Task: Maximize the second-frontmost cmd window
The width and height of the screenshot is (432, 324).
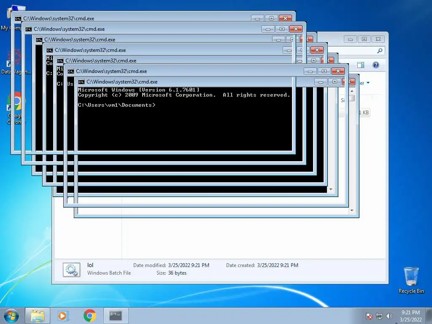Action: [324, 71]
